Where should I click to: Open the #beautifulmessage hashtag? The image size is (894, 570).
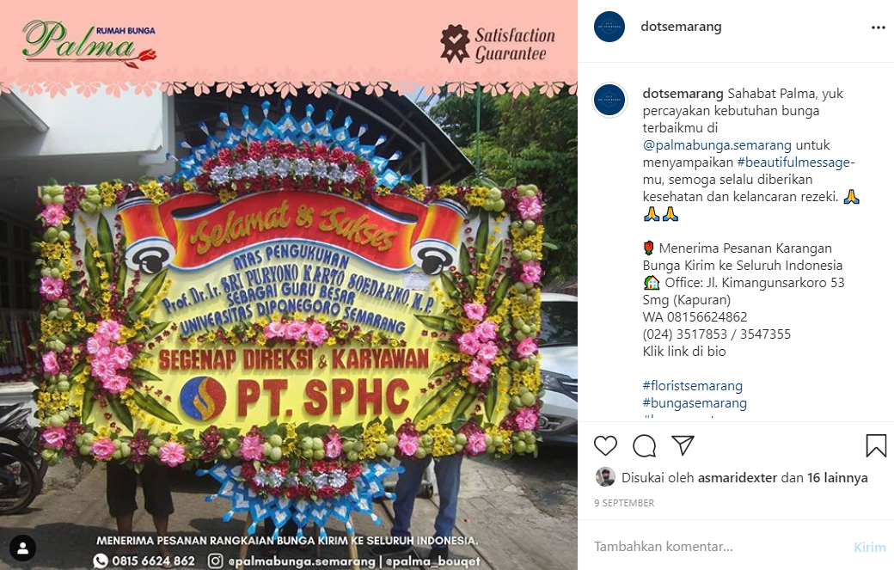point(796,162)
